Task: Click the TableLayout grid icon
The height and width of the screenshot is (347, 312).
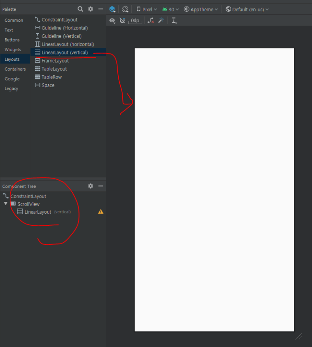Action: click(38, 69)
